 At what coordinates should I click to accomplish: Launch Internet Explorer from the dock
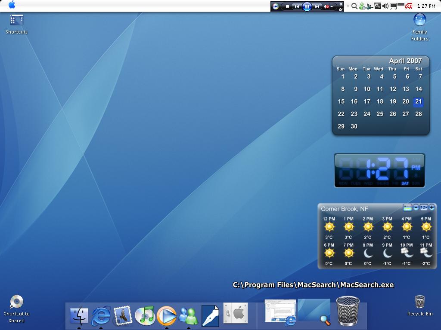(101, 316)
